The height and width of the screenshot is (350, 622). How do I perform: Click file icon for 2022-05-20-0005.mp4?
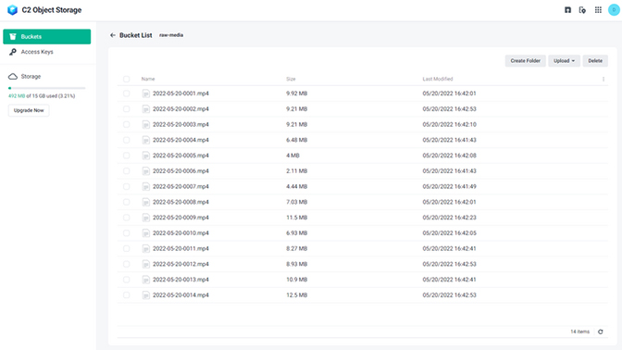(146, 156)
